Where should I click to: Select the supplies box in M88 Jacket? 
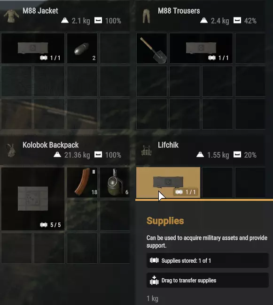click(x=33, y=48)
